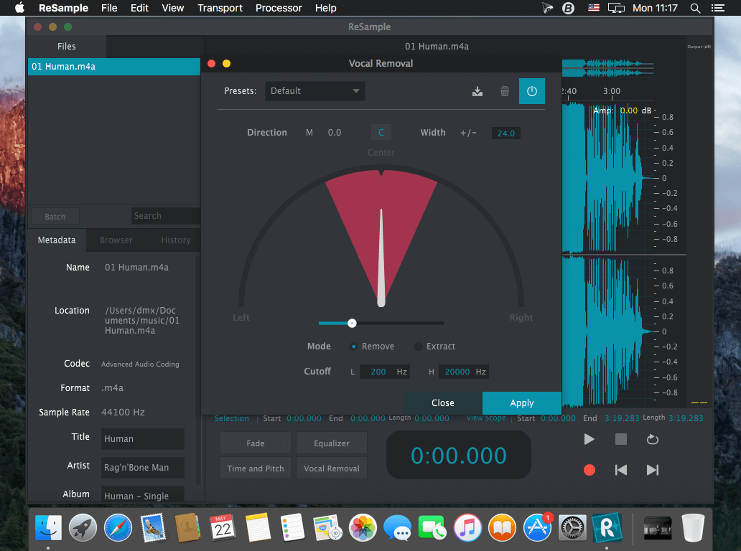Screen dimensions: 741x551
Task: Open the Presets Default dropdown
Action: 314,91
